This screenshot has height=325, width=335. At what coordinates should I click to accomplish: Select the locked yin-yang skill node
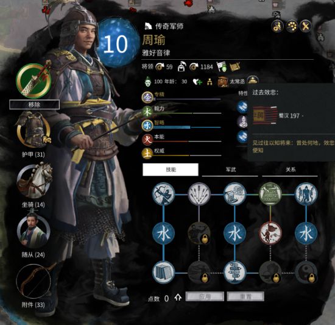[x=306, y=273]
